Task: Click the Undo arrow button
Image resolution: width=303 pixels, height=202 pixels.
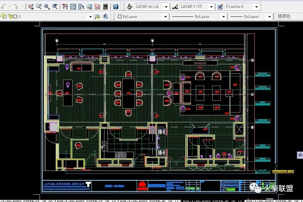Action: 4,7
